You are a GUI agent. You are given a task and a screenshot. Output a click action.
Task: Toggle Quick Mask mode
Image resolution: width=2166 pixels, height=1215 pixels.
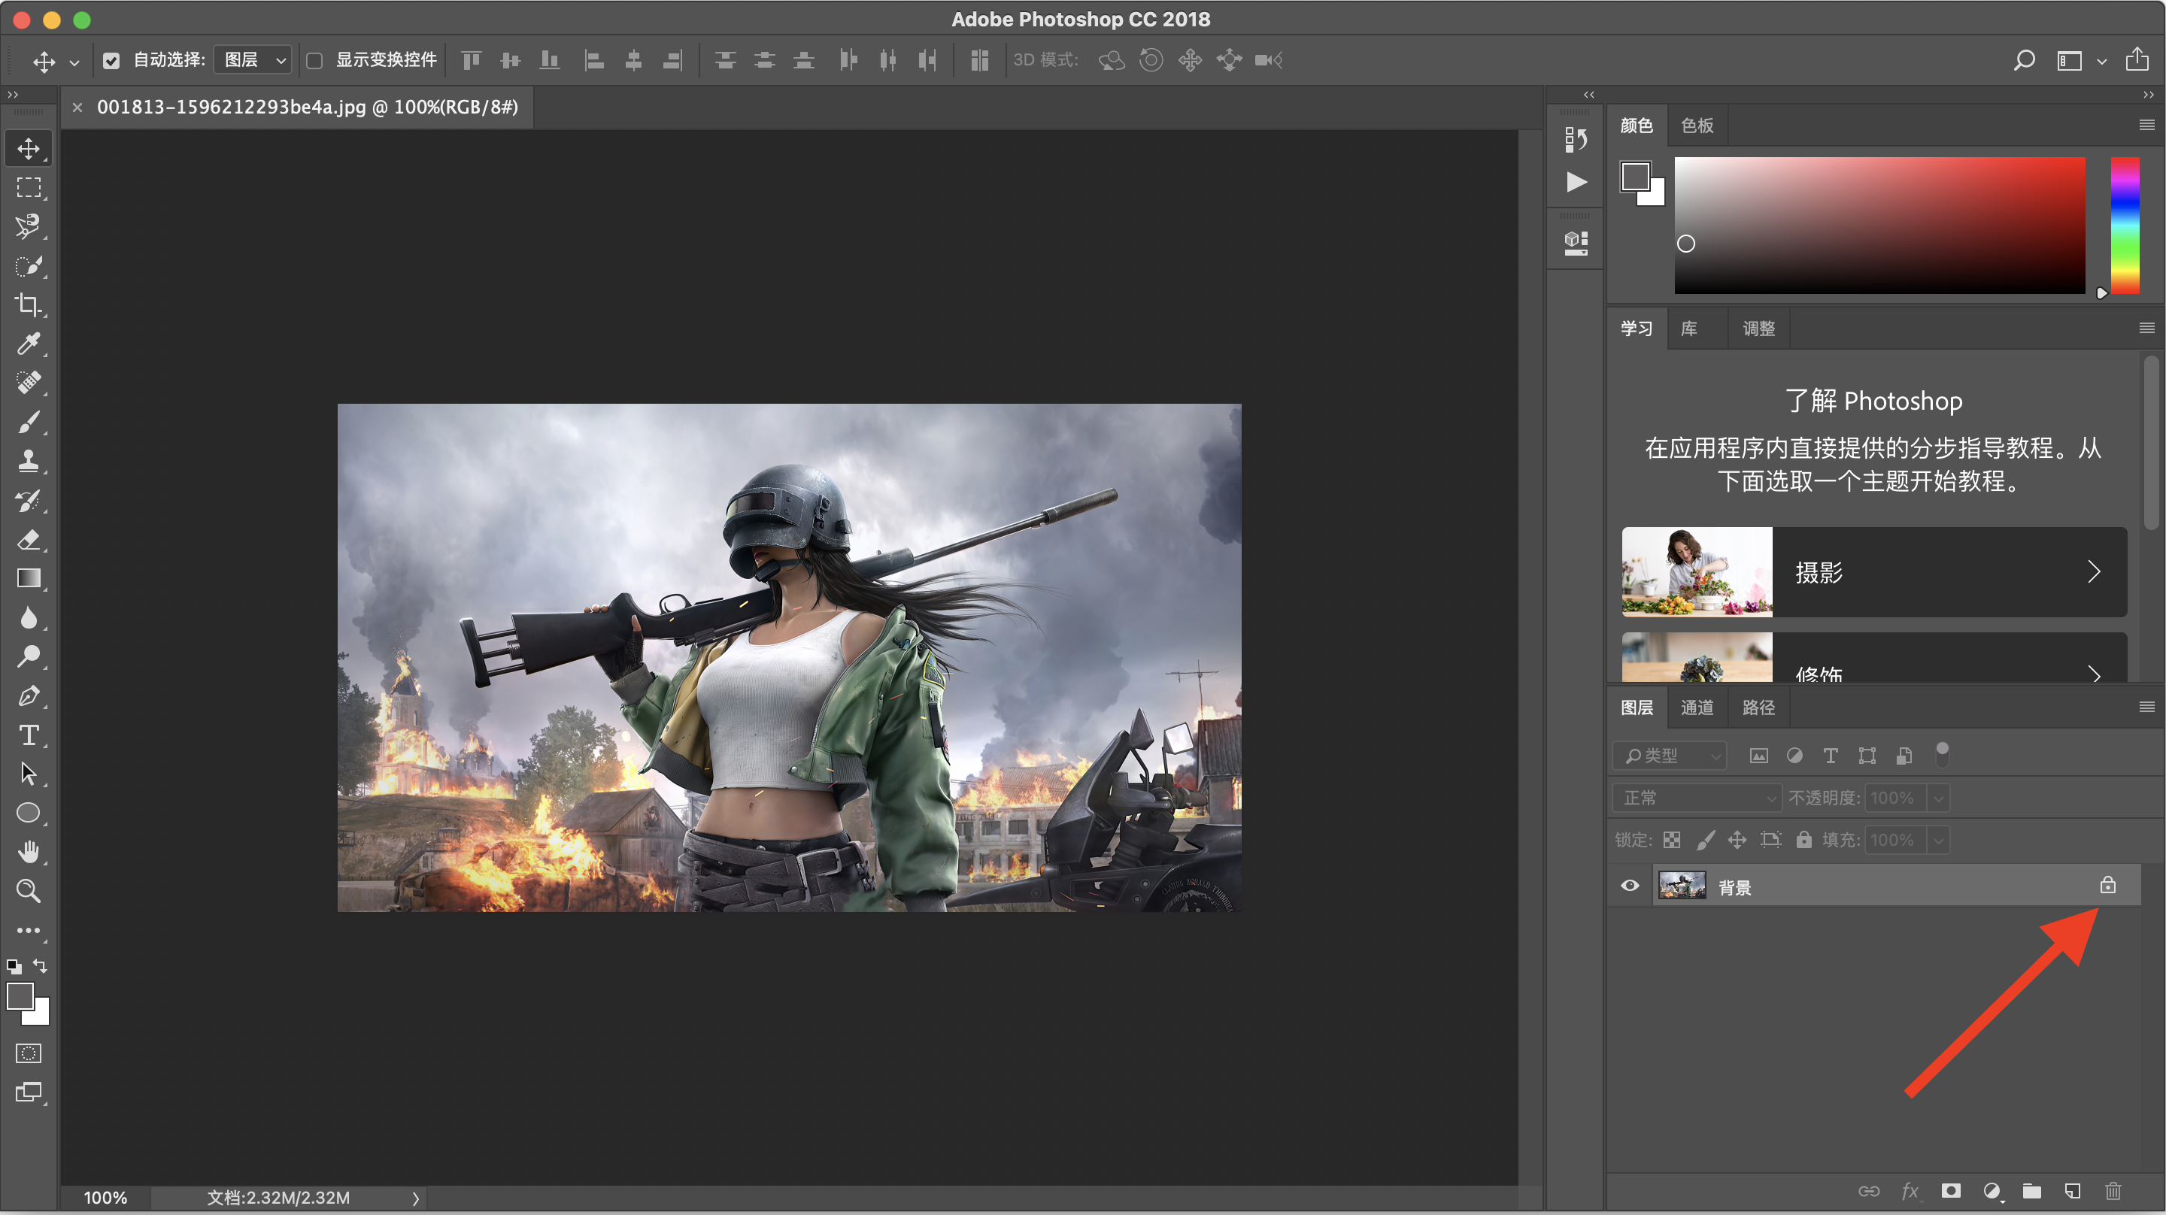pyautogui.click(x=29, y=1053)
